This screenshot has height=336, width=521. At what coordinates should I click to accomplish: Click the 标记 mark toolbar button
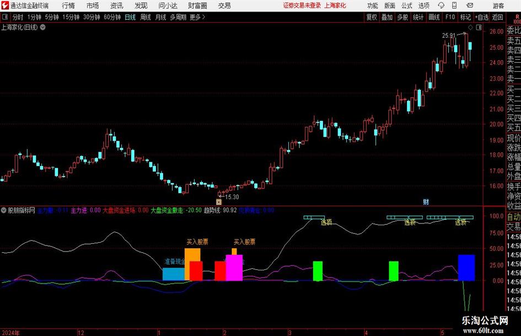(465, 17)
